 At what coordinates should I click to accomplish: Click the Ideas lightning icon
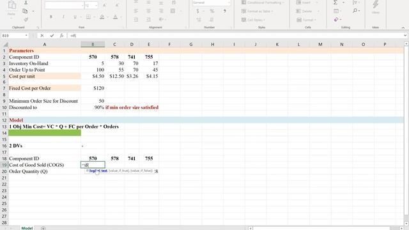(376, 4)
